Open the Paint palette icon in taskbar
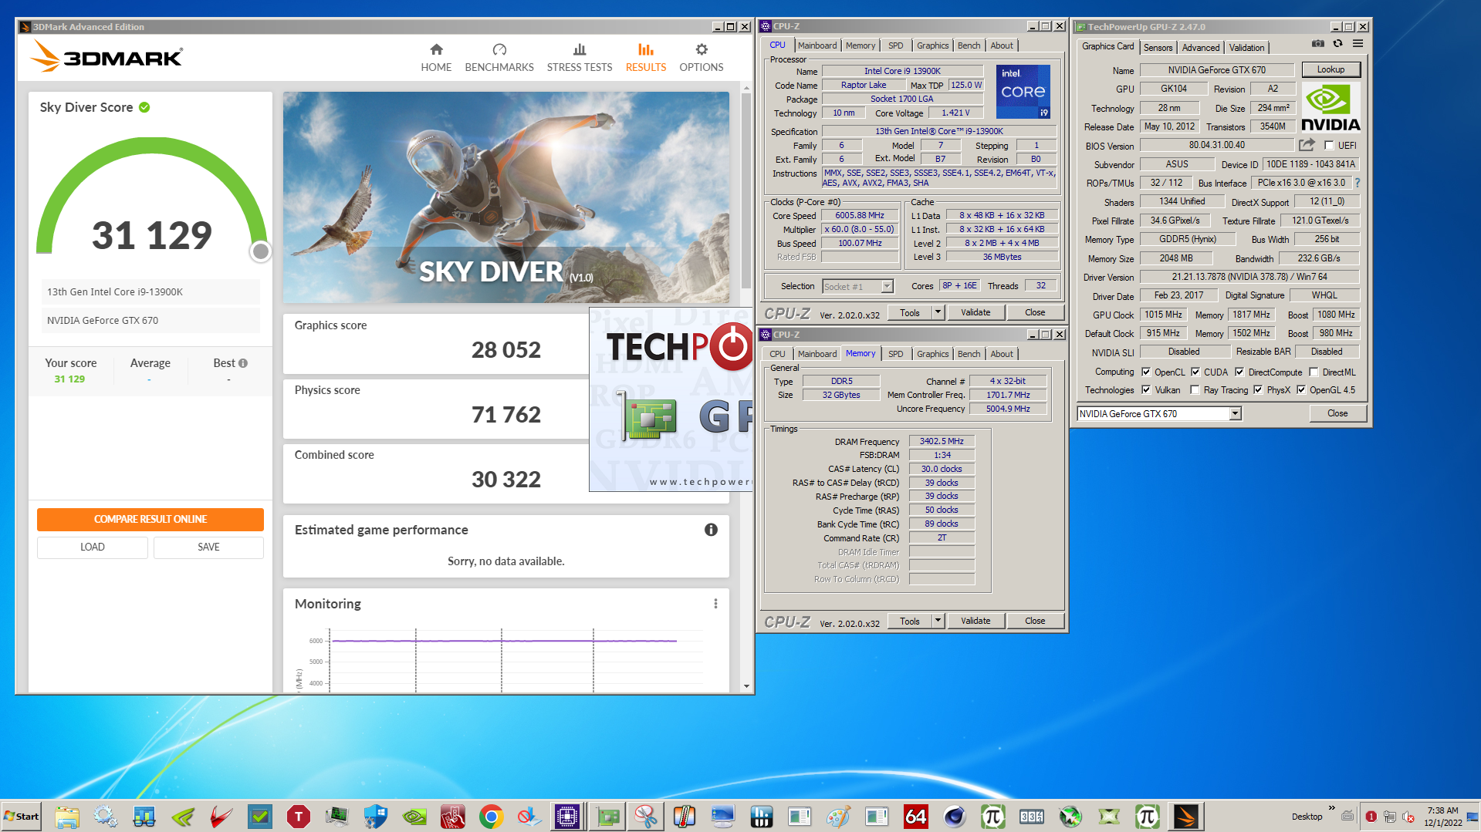 click(838, 817)
